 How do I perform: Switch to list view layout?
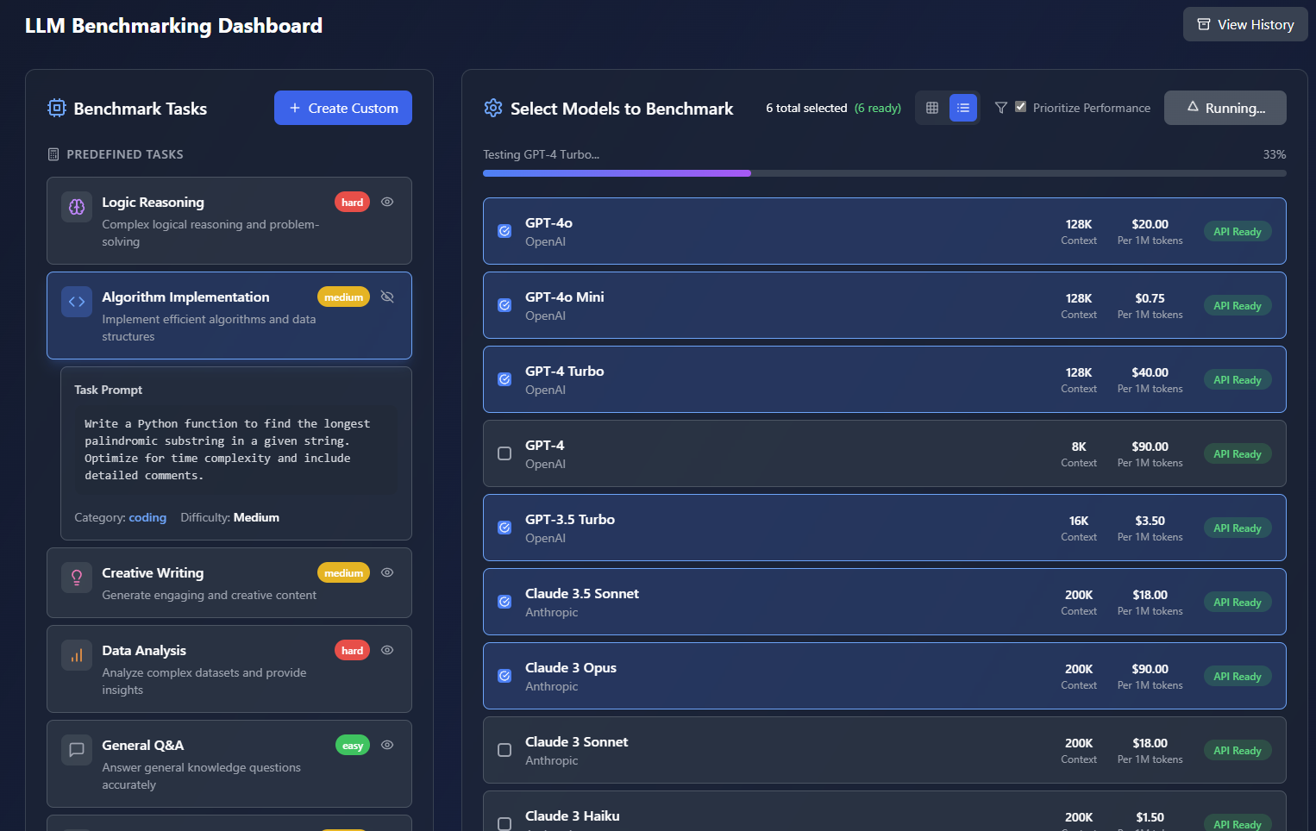tap(963, 108)
